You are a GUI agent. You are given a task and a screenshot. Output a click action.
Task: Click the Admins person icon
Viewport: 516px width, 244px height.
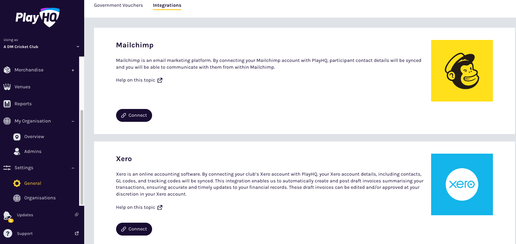[17, 152]
